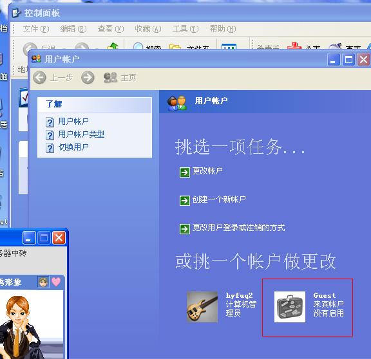Go back with the 上一步 arrow button

[39, 77]
